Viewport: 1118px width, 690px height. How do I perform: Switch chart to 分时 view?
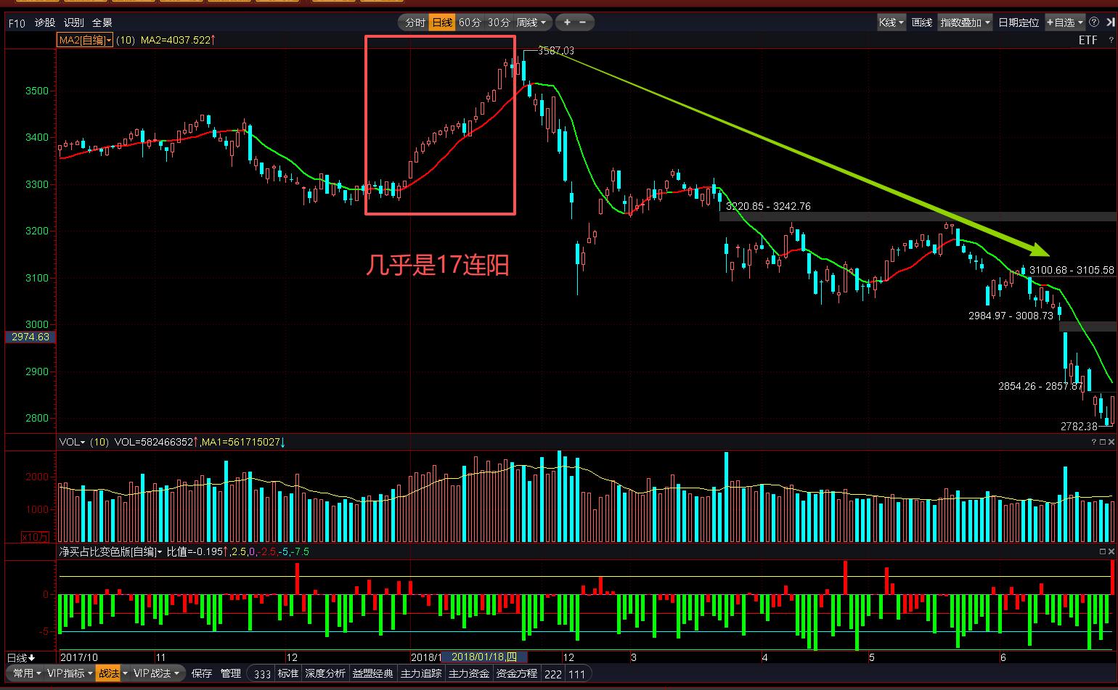tap(415, 22)
